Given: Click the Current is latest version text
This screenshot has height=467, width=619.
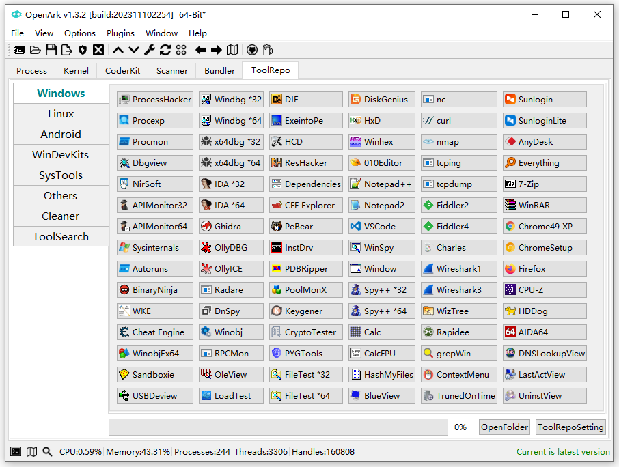Looking at the screenshot, I should [563, 451].
